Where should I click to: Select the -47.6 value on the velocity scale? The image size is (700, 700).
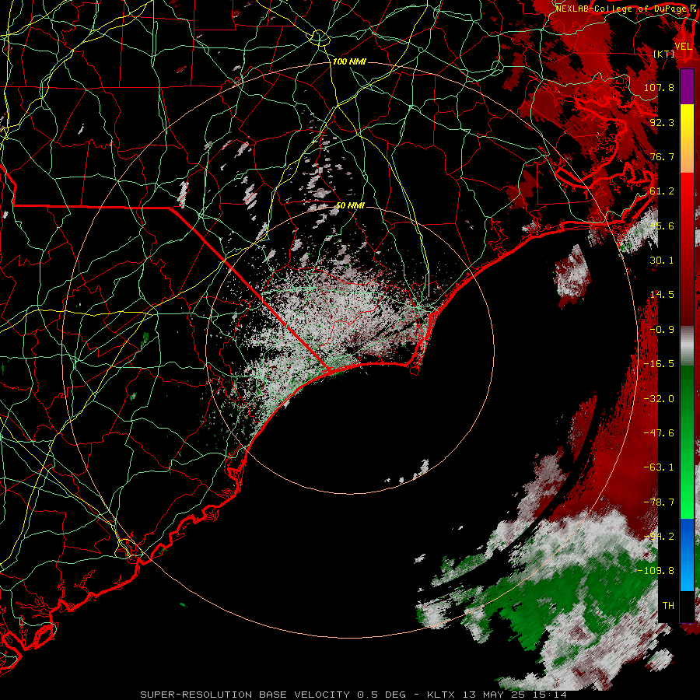click(659, 433)
